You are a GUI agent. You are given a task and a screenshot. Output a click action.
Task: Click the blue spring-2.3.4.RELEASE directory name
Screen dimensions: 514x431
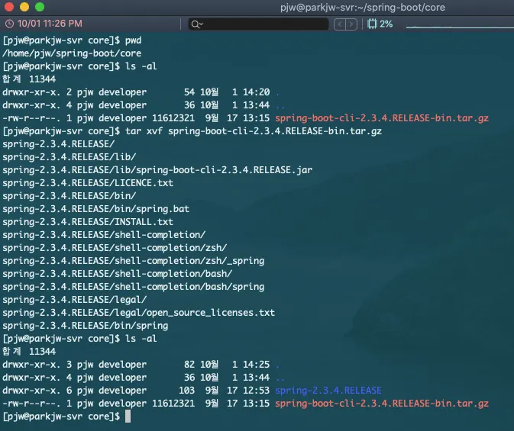(x=328, y=391)
